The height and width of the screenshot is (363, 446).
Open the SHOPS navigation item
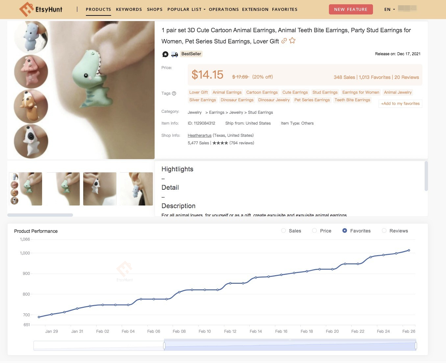pyautogui.click(x=155, y=9)
